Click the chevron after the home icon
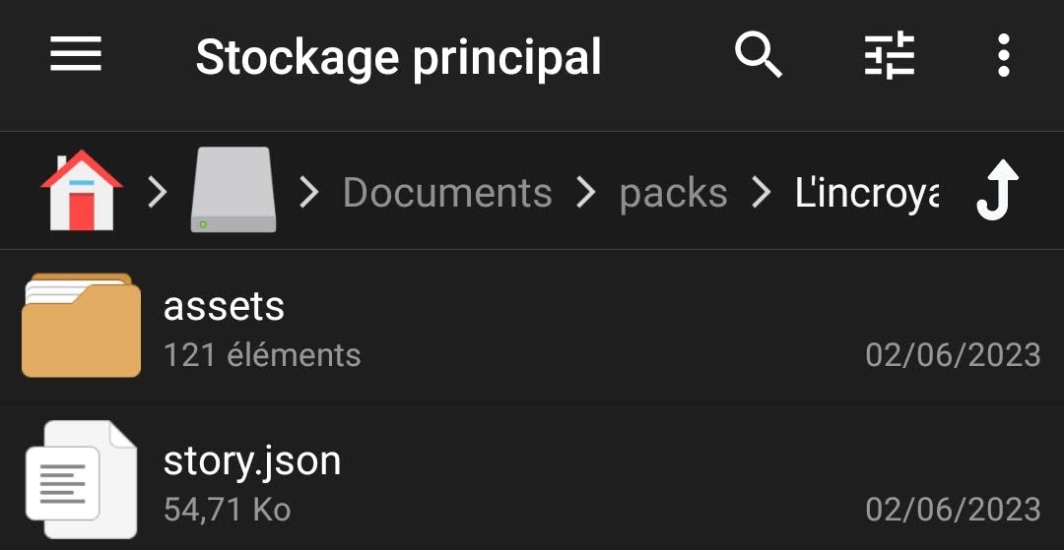1064x550 pixels. (158, 193)
